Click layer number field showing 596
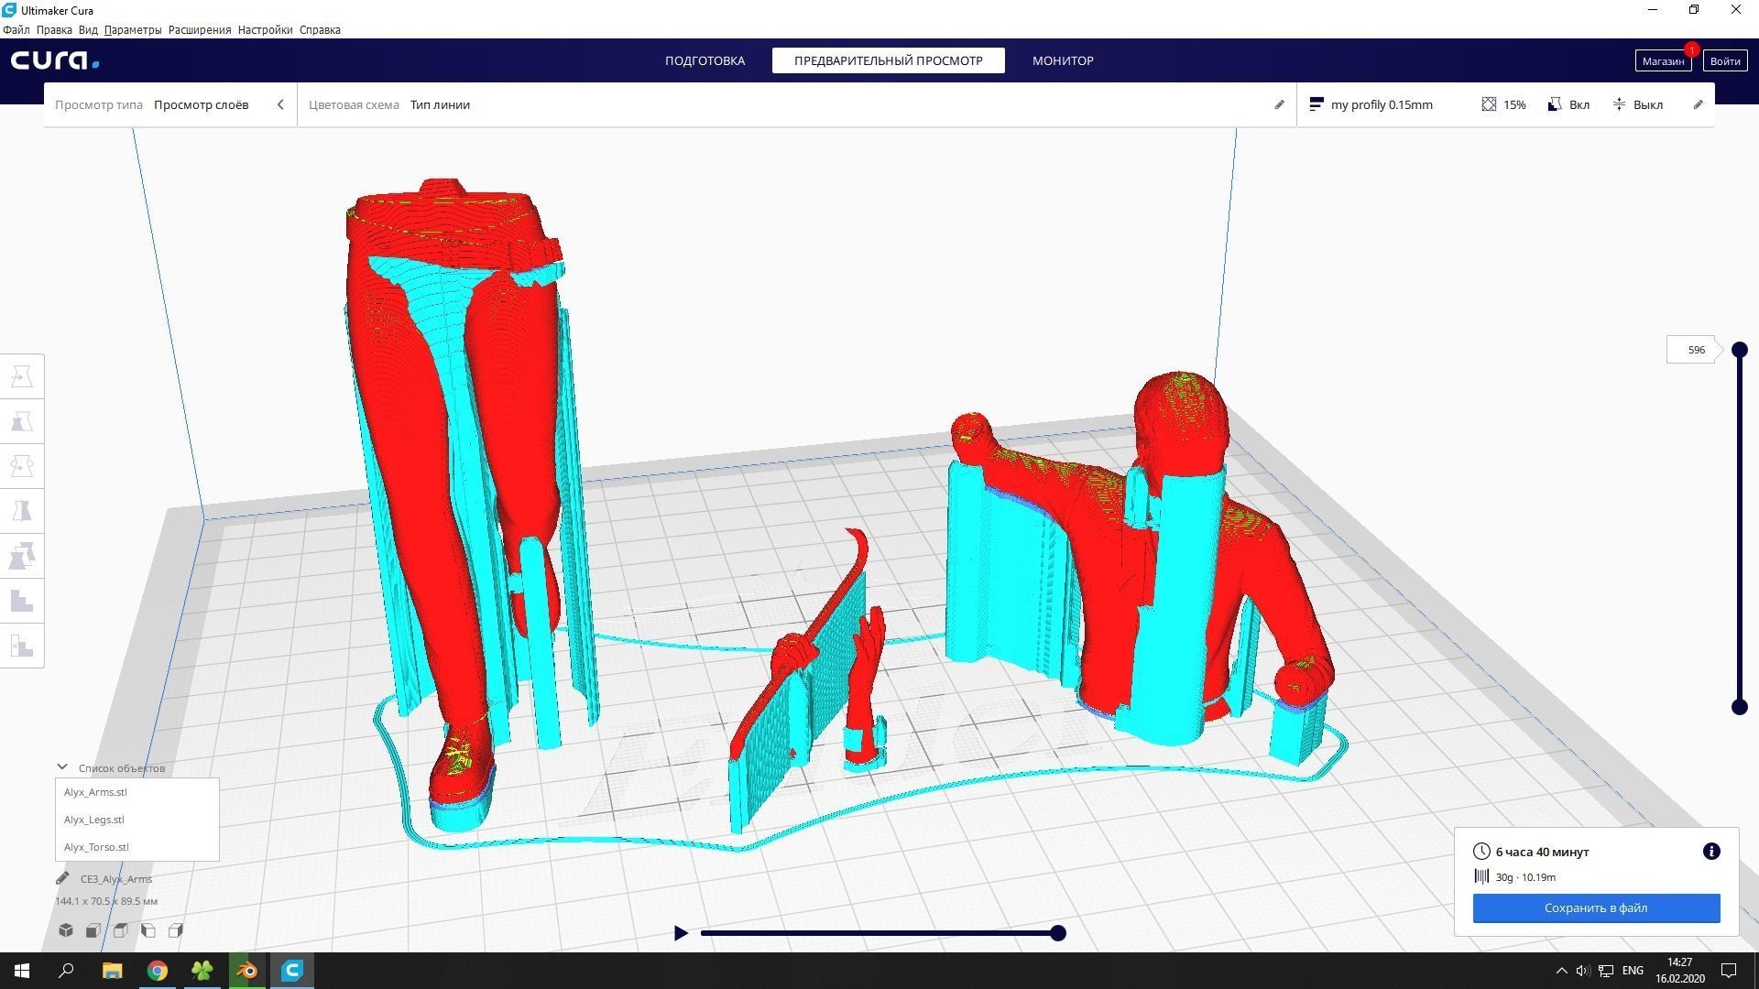This screenshot has height=989, width=1759. [1691, 350]
